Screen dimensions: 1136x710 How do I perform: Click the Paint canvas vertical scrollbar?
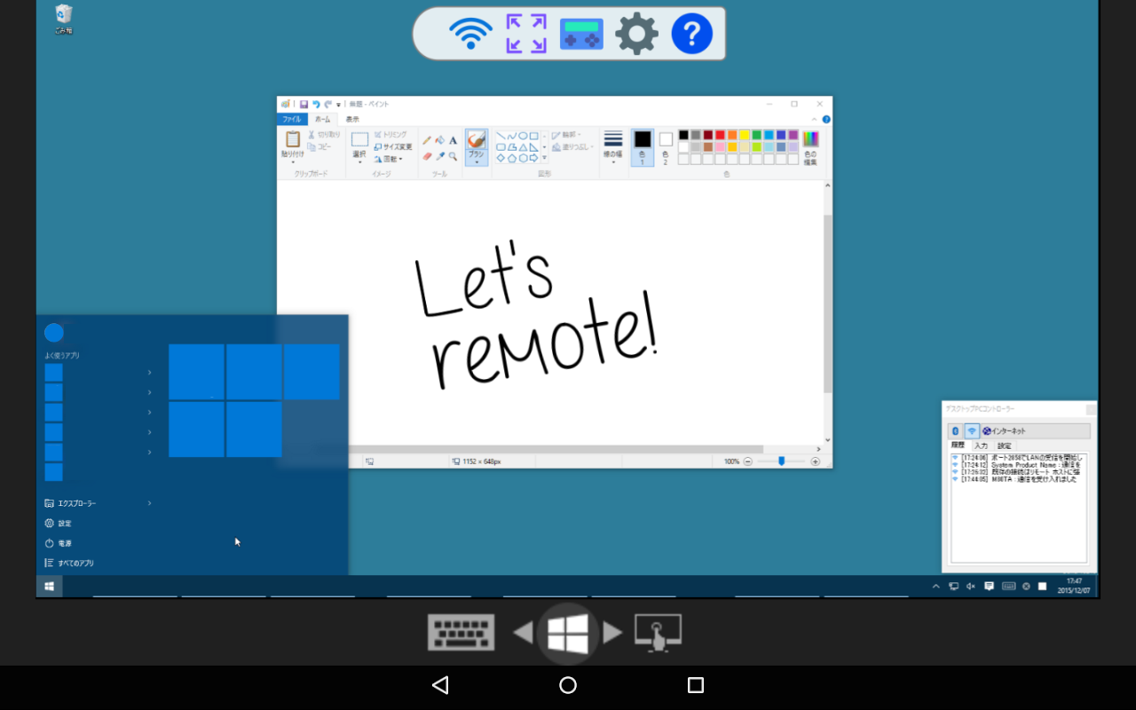[828, 304]
